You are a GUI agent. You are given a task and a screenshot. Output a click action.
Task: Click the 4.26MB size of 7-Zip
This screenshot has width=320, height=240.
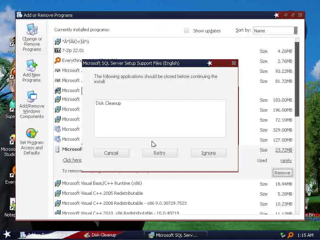tap(285, 51)
